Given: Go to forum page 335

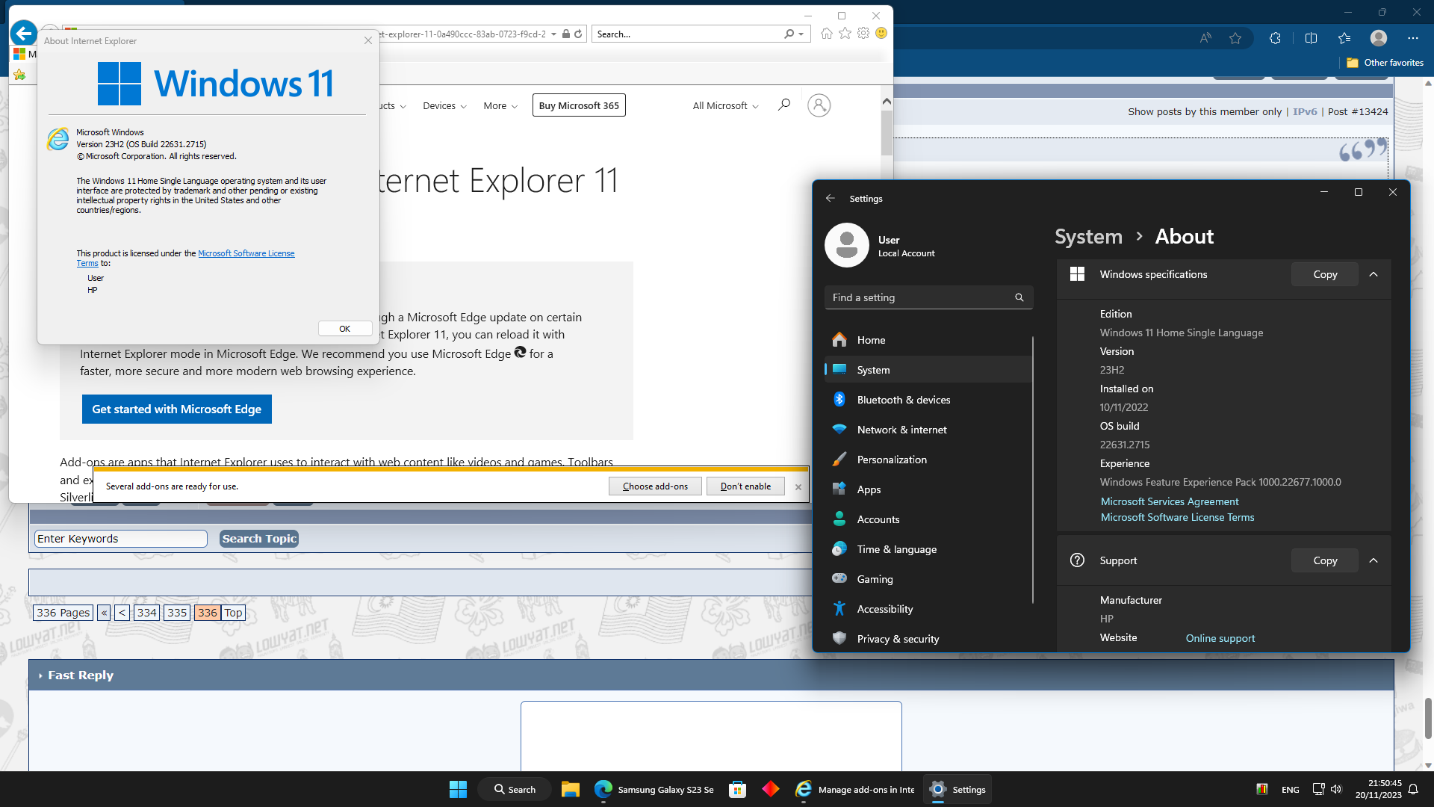Looking at the screenshot, I should pos(177,613).
